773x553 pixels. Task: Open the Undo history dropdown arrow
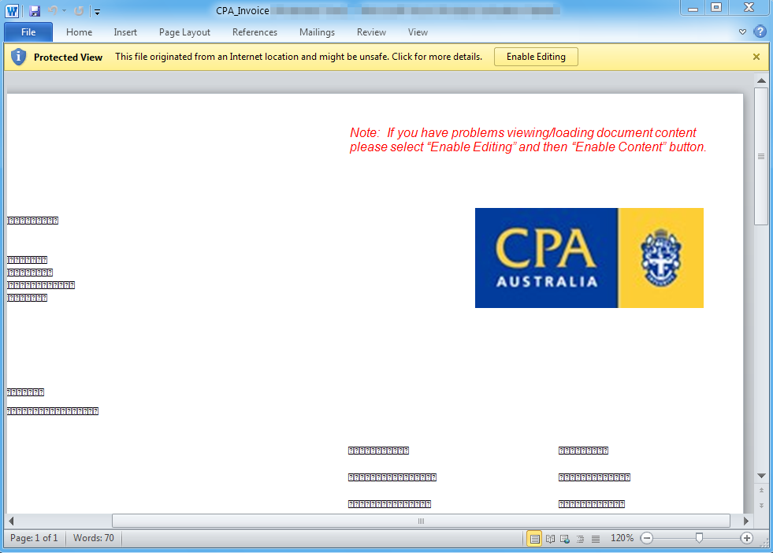(x=64, y=11)
